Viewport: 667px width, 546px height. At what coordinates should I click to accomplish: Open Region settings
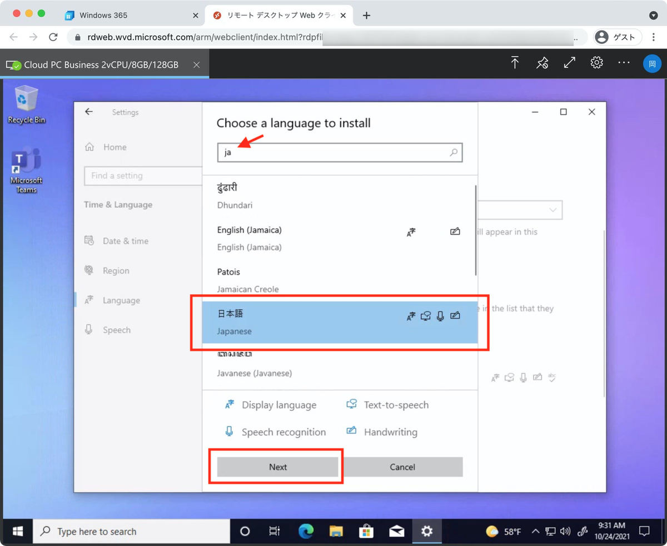pyautogui.click(x=107, y=271)
